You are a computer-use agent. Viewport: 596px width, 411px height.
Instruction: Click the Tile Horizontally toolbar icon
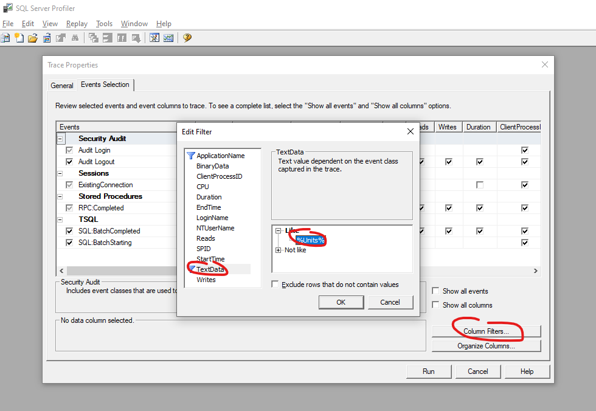point(108,38)
